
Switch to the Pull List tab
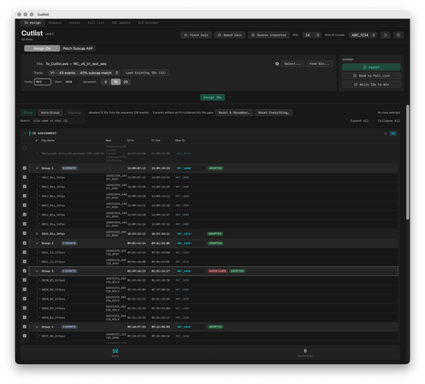coord(96,23)
